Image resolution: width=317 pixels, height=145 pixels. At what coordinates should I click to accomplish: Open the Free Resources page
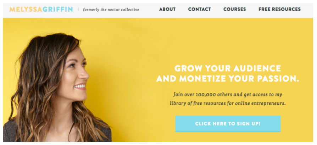coord(280,9)
